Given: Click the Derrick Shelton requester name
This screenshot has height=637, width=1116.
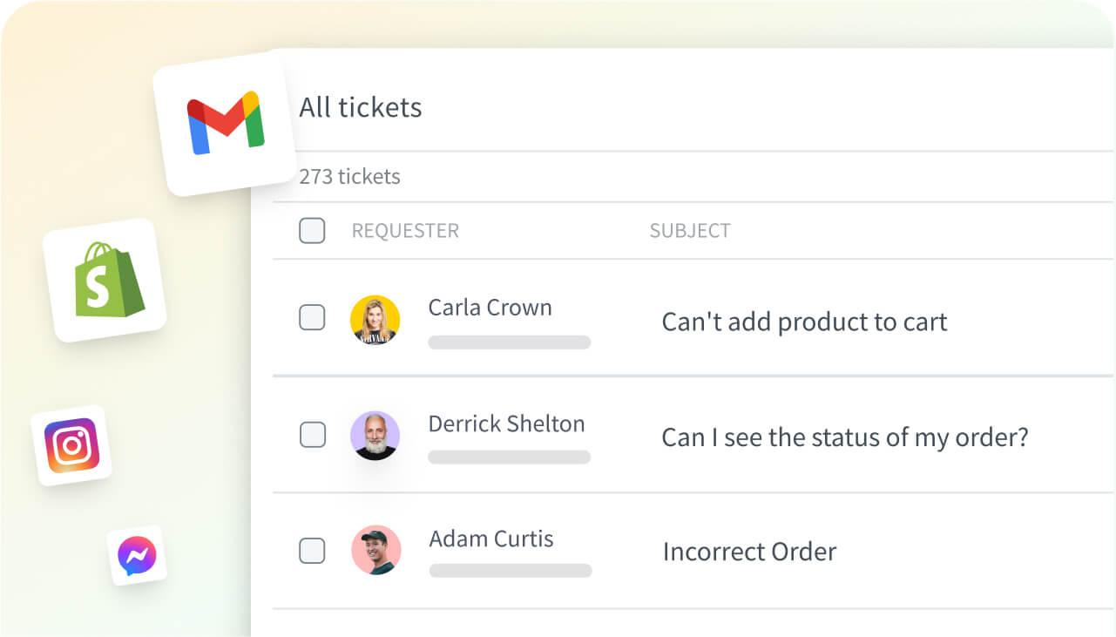Looking at the screenshot, I should tap(506, 424).
